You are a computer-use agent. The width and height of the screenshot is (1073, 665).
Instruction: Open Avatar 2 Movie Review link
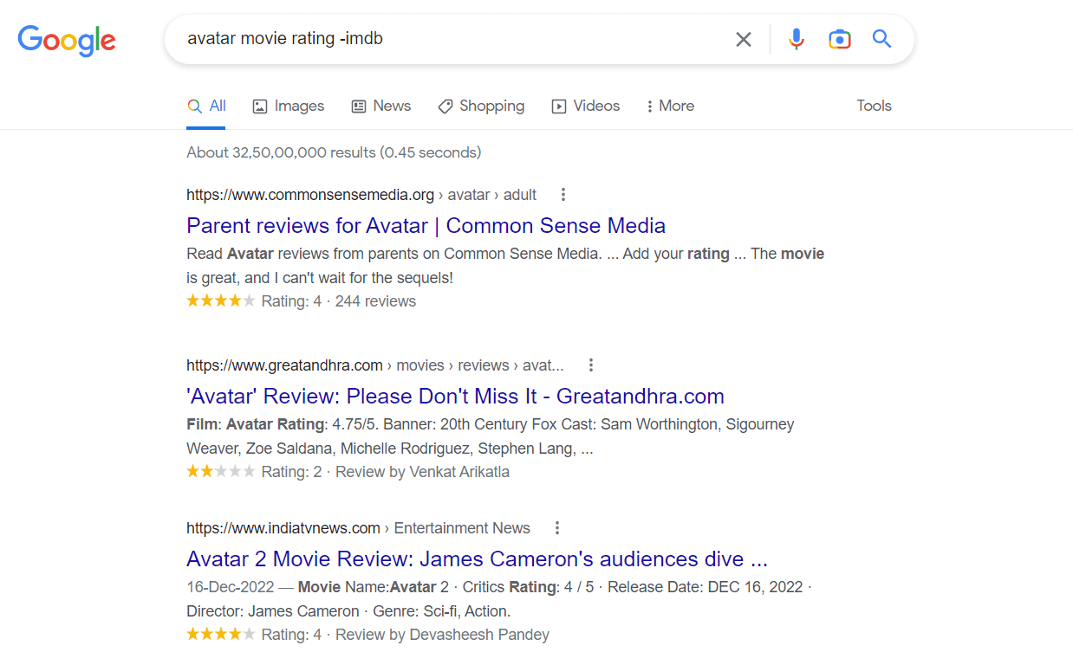click(x=478, y=558)
